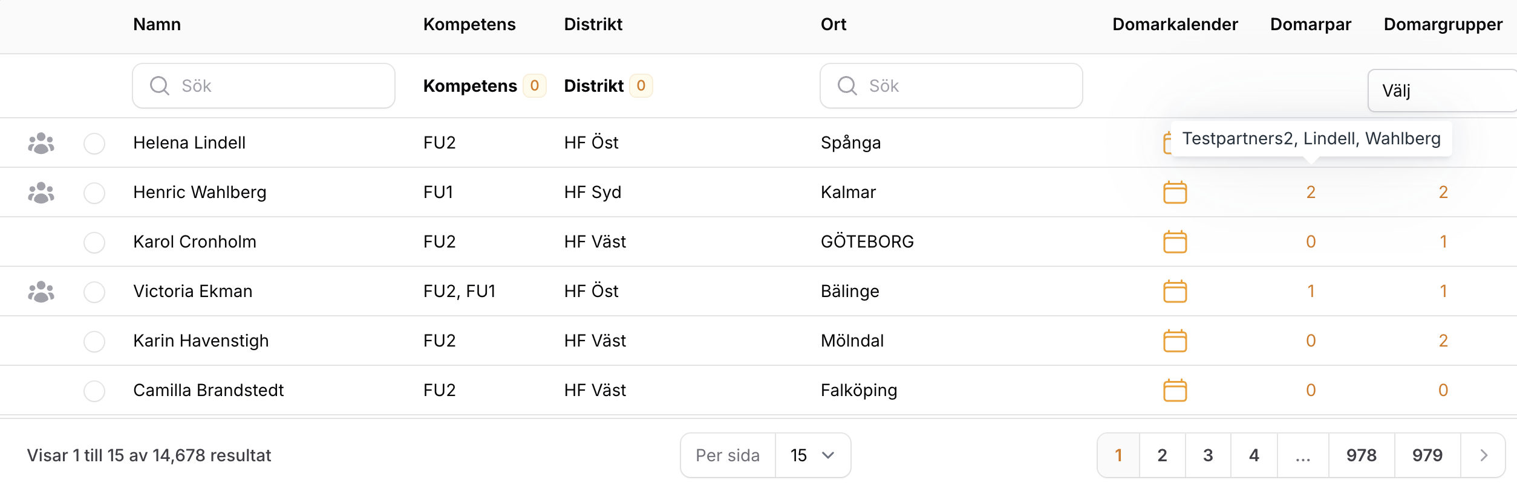Viewport: 1517px width, 483px height.
Task: Select Helena Lindell's row radio button
Action: [x=94, y=144]
